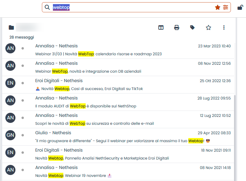
Task: Click the date 08 Nov 2022 12:56
Action: (214, 63)
